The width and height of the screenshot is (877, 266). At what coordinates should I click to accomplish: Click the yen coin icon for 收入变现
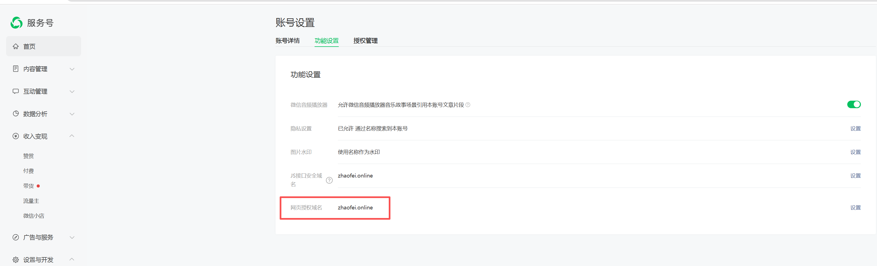(x=16, y=136)
